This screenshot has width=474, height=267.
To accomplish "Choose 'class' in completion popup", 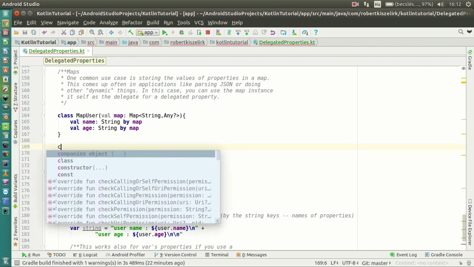I will (x=130, y=161).
